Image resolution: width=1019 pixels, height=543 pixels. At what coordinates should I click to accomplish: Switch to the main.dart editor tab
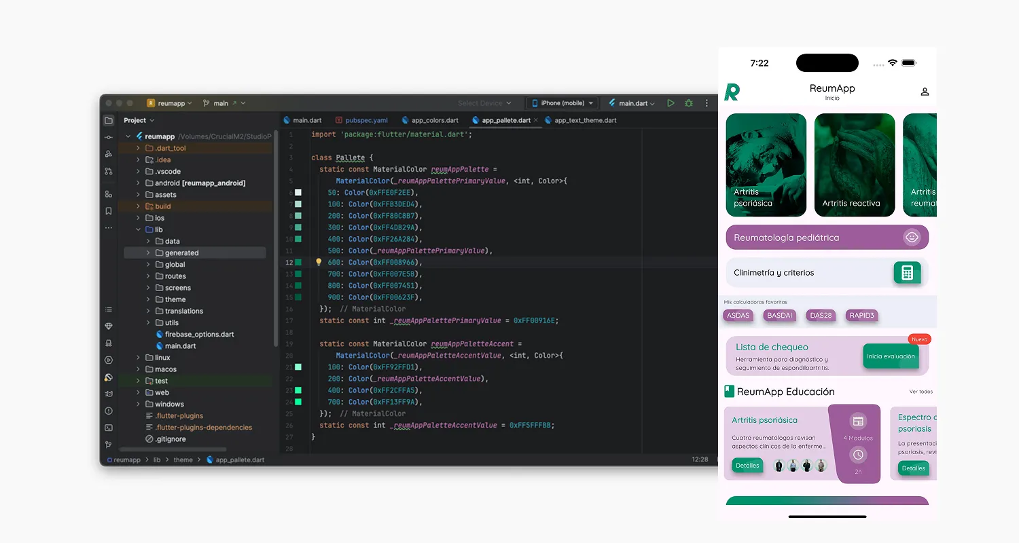pyautogui.click(x=302, y=120)
